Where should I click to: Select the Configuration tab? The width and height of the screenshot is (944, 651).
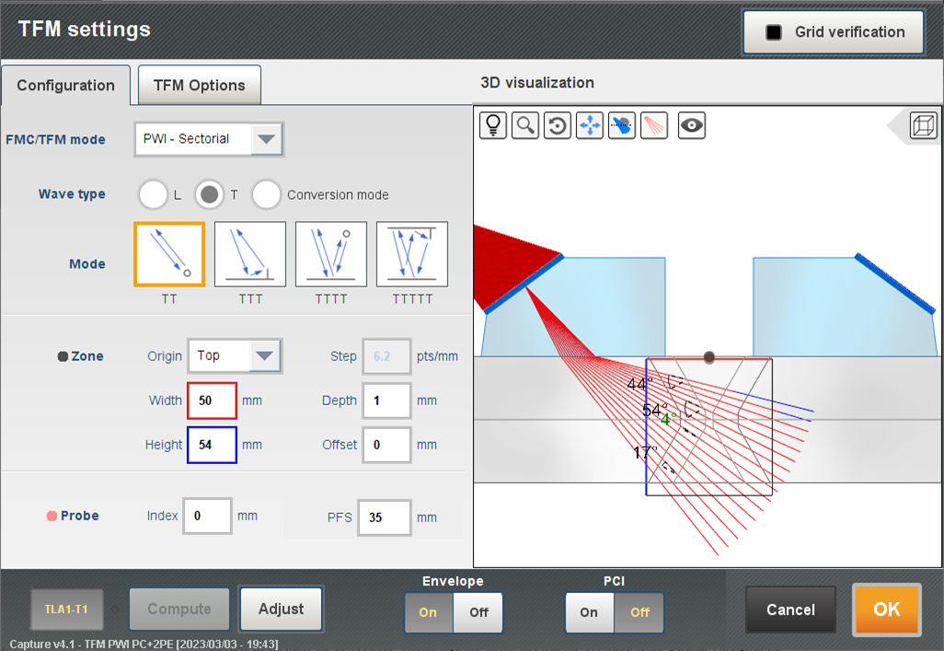click(64, 84)
